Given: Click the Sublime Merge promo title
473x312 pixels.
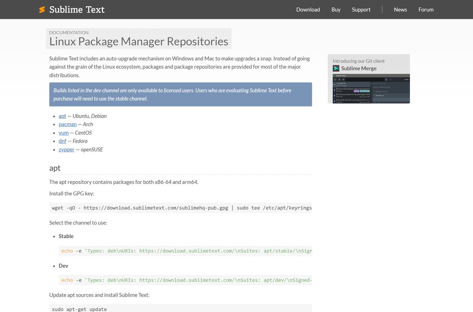Looking at the screenshot, I should 359,68.
